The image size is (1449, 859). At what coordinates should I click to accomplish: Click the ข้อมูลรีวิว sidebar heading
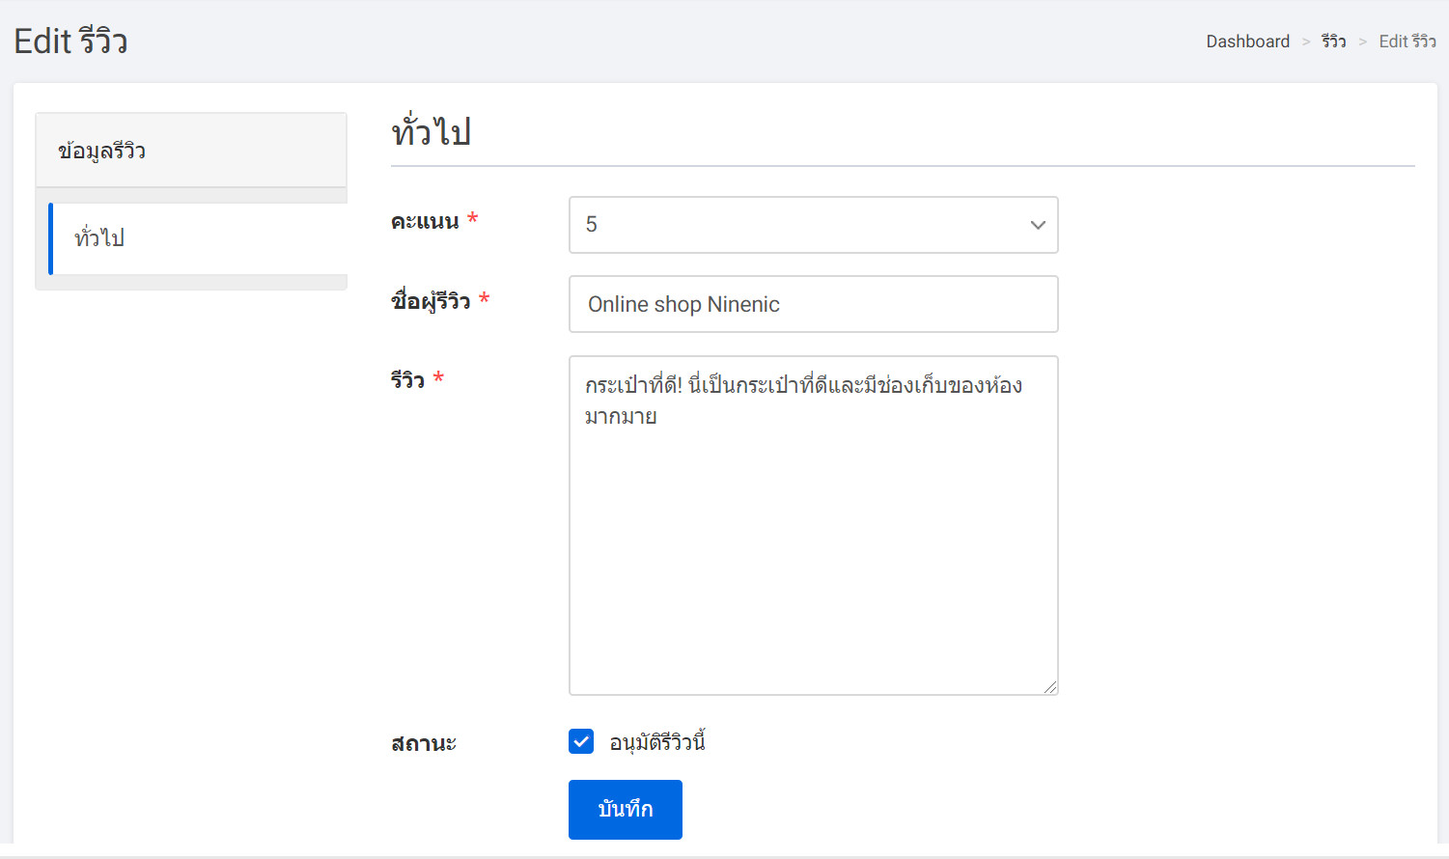191,151
